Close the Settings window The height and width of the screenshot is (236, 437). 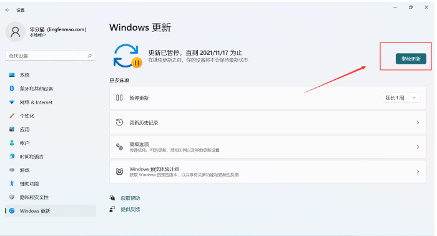pyautogui.click(x=426, y=7)
